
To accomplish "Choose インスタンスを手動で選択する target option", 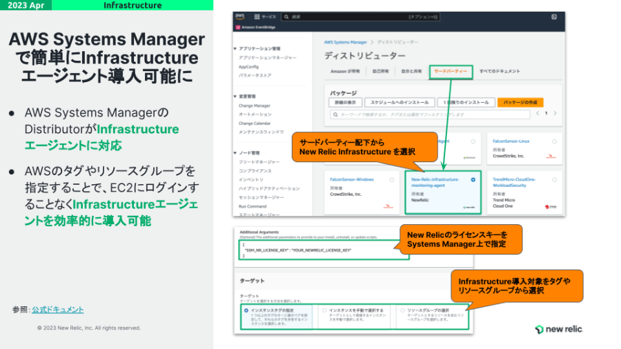I will [x=324, y=310].
